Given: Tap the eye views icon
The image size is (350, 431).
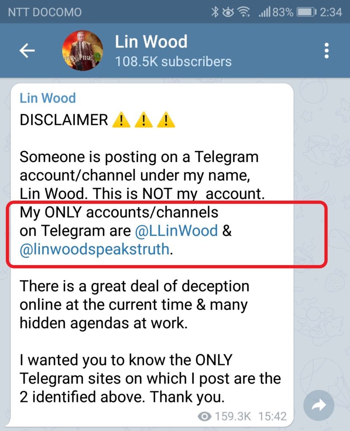Looking at the screenshot, I should pyautogui.click(x=204, y=416).
